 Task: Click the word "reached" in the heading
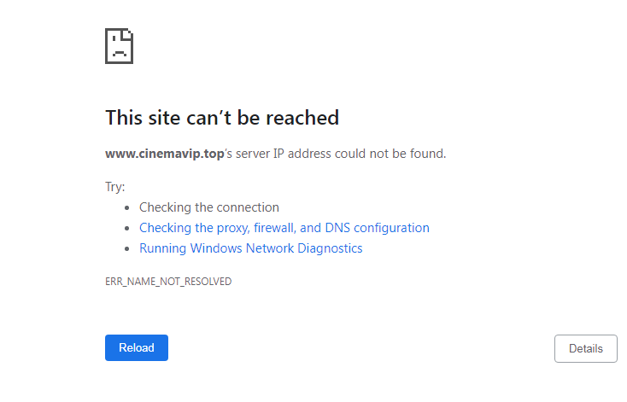click(x=302, y=118)
